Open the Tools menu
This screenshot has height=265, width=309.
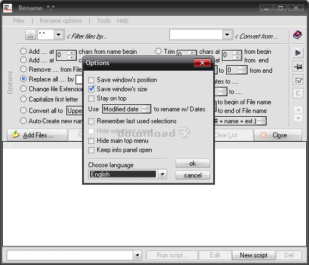[104, 21]
